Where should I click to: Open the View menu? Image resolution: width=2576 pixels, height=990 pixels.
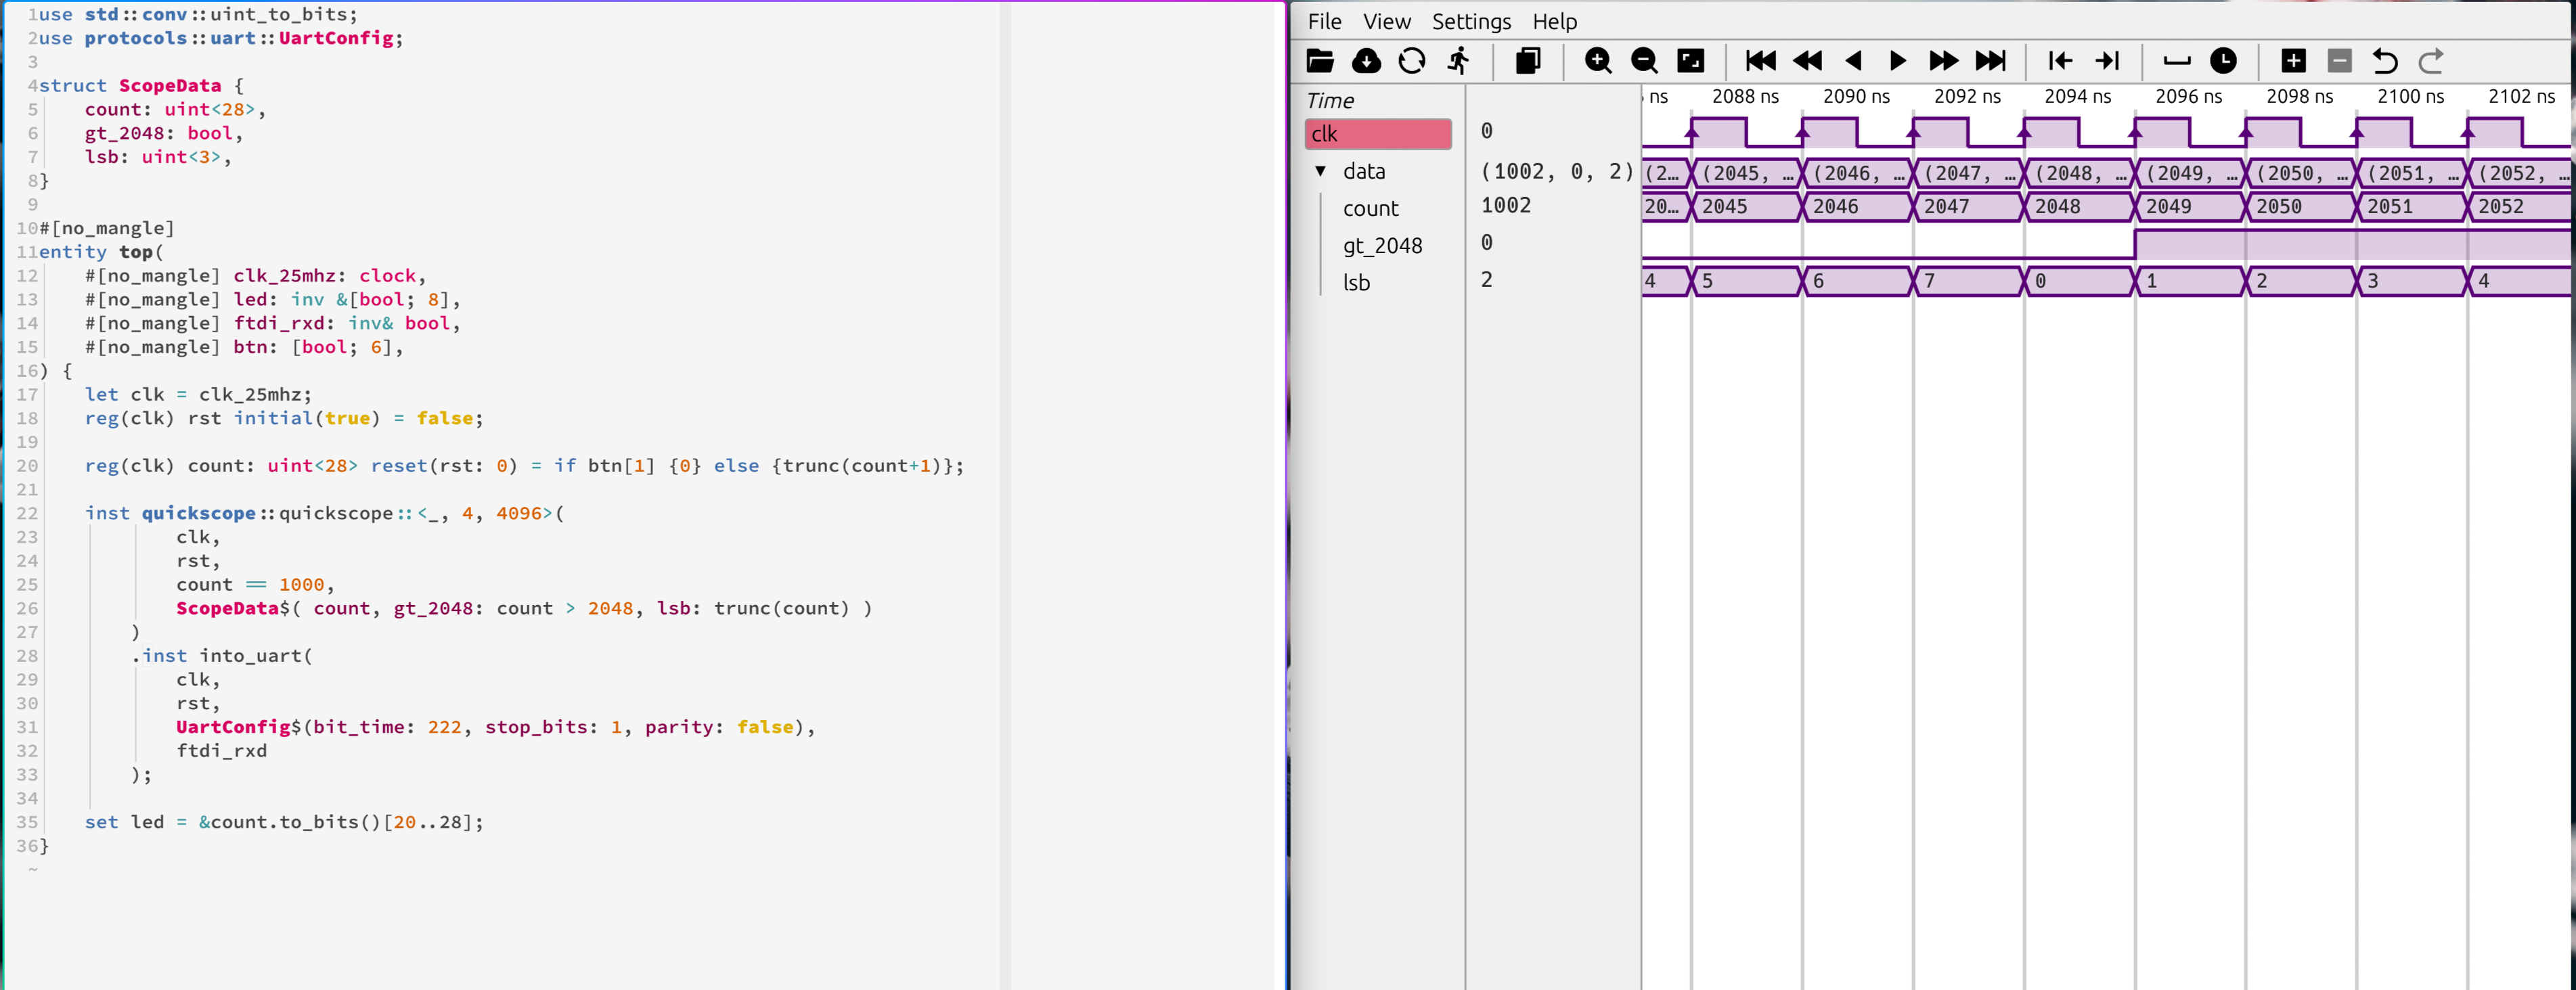[1386, 21]
